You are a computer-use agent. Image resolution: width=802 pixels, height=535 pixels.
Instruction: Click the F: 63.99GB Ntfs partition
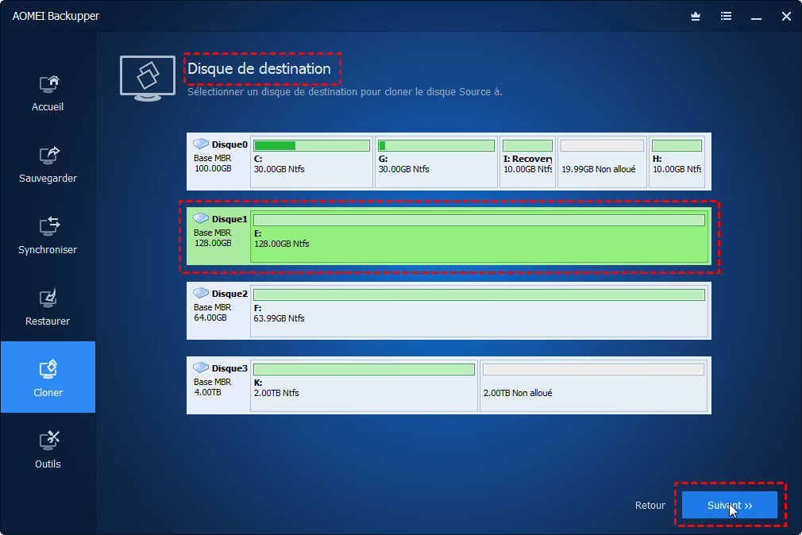point(480,311)
